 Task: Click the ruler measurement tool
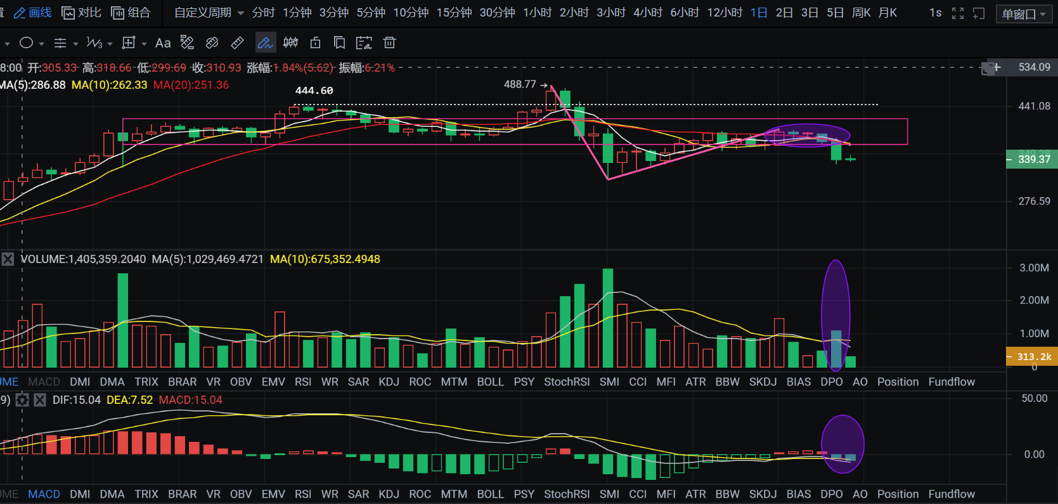(x=237, y=42)
